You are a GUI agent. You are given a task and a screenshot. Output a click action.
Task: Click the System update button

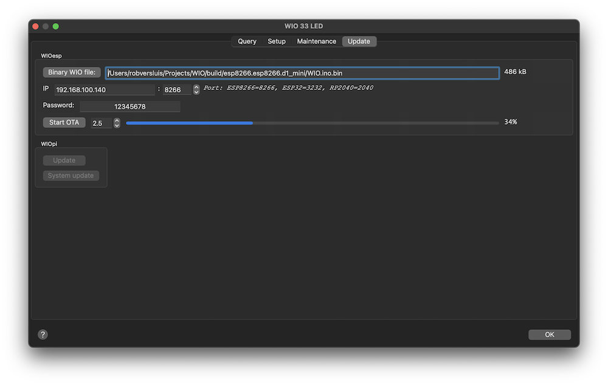[x=71, y=176]
